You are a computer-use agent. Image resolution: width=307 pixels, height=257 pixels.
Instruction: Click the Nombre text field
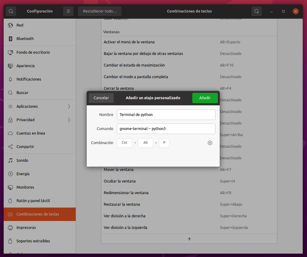click(166, 115)
